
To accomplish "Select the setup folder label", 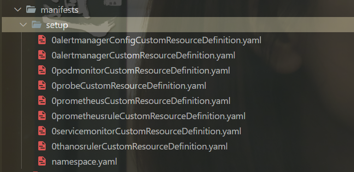I will 57,25.
